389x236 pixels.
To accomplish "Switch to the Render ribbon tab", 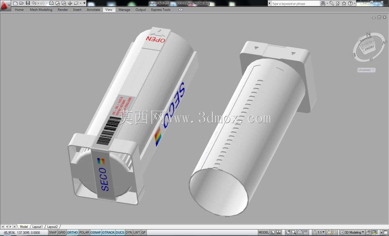I will (x=63, y=10).
